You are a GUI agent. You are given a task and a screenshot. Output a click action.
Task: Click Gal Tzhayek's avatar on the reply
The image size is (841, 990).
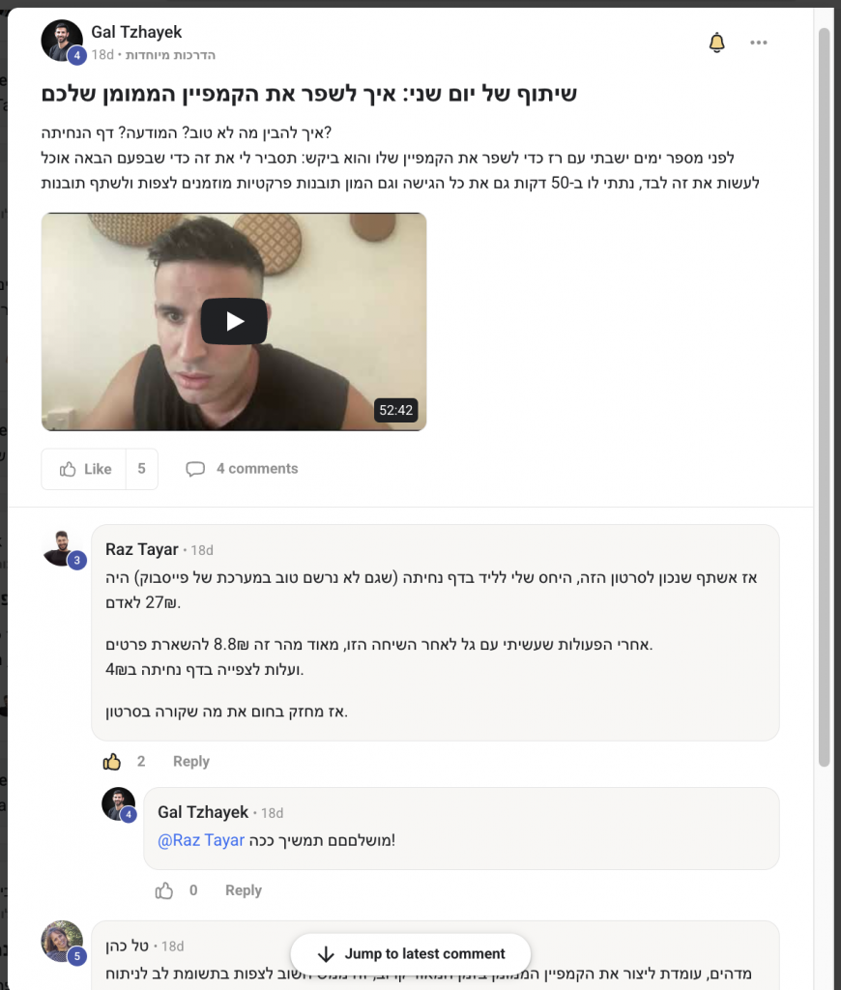tap(118, 804)
